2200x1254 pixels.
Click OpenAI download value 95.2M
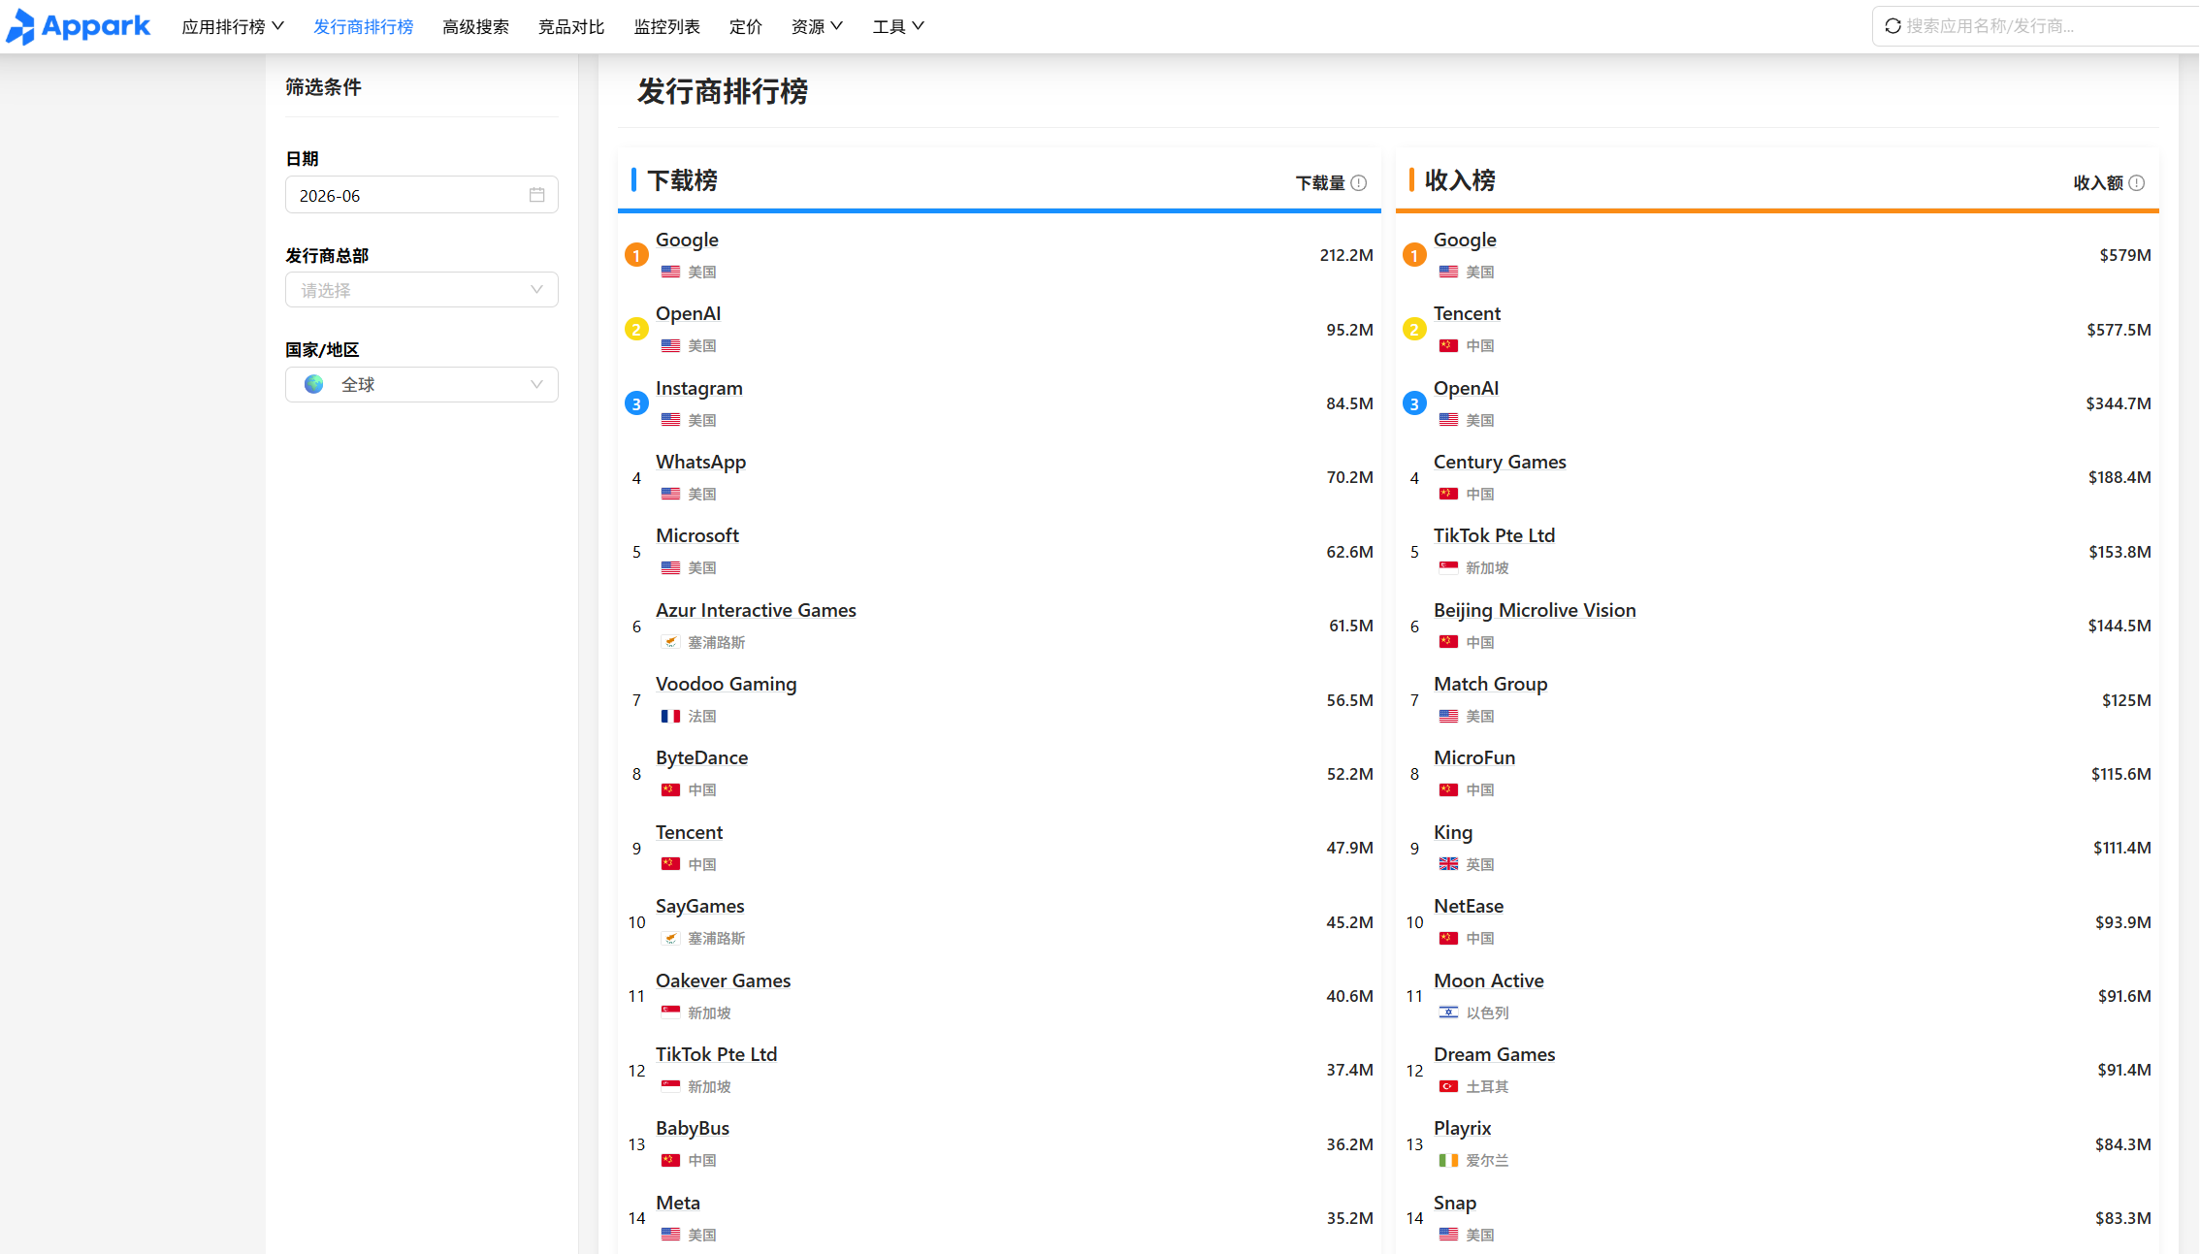(x=1350, y=330)
